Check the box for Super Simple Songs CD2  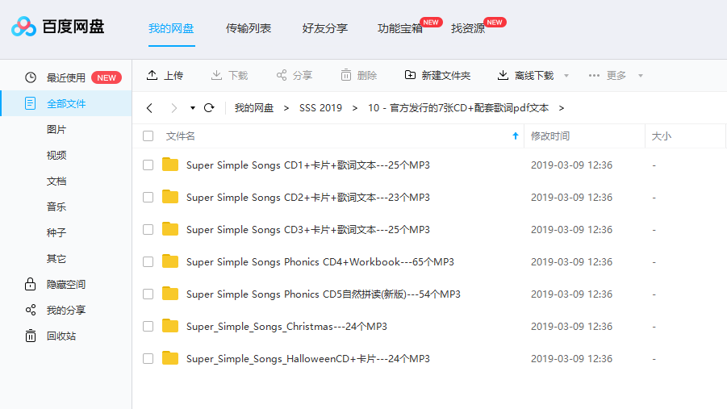tap(148, 198)
